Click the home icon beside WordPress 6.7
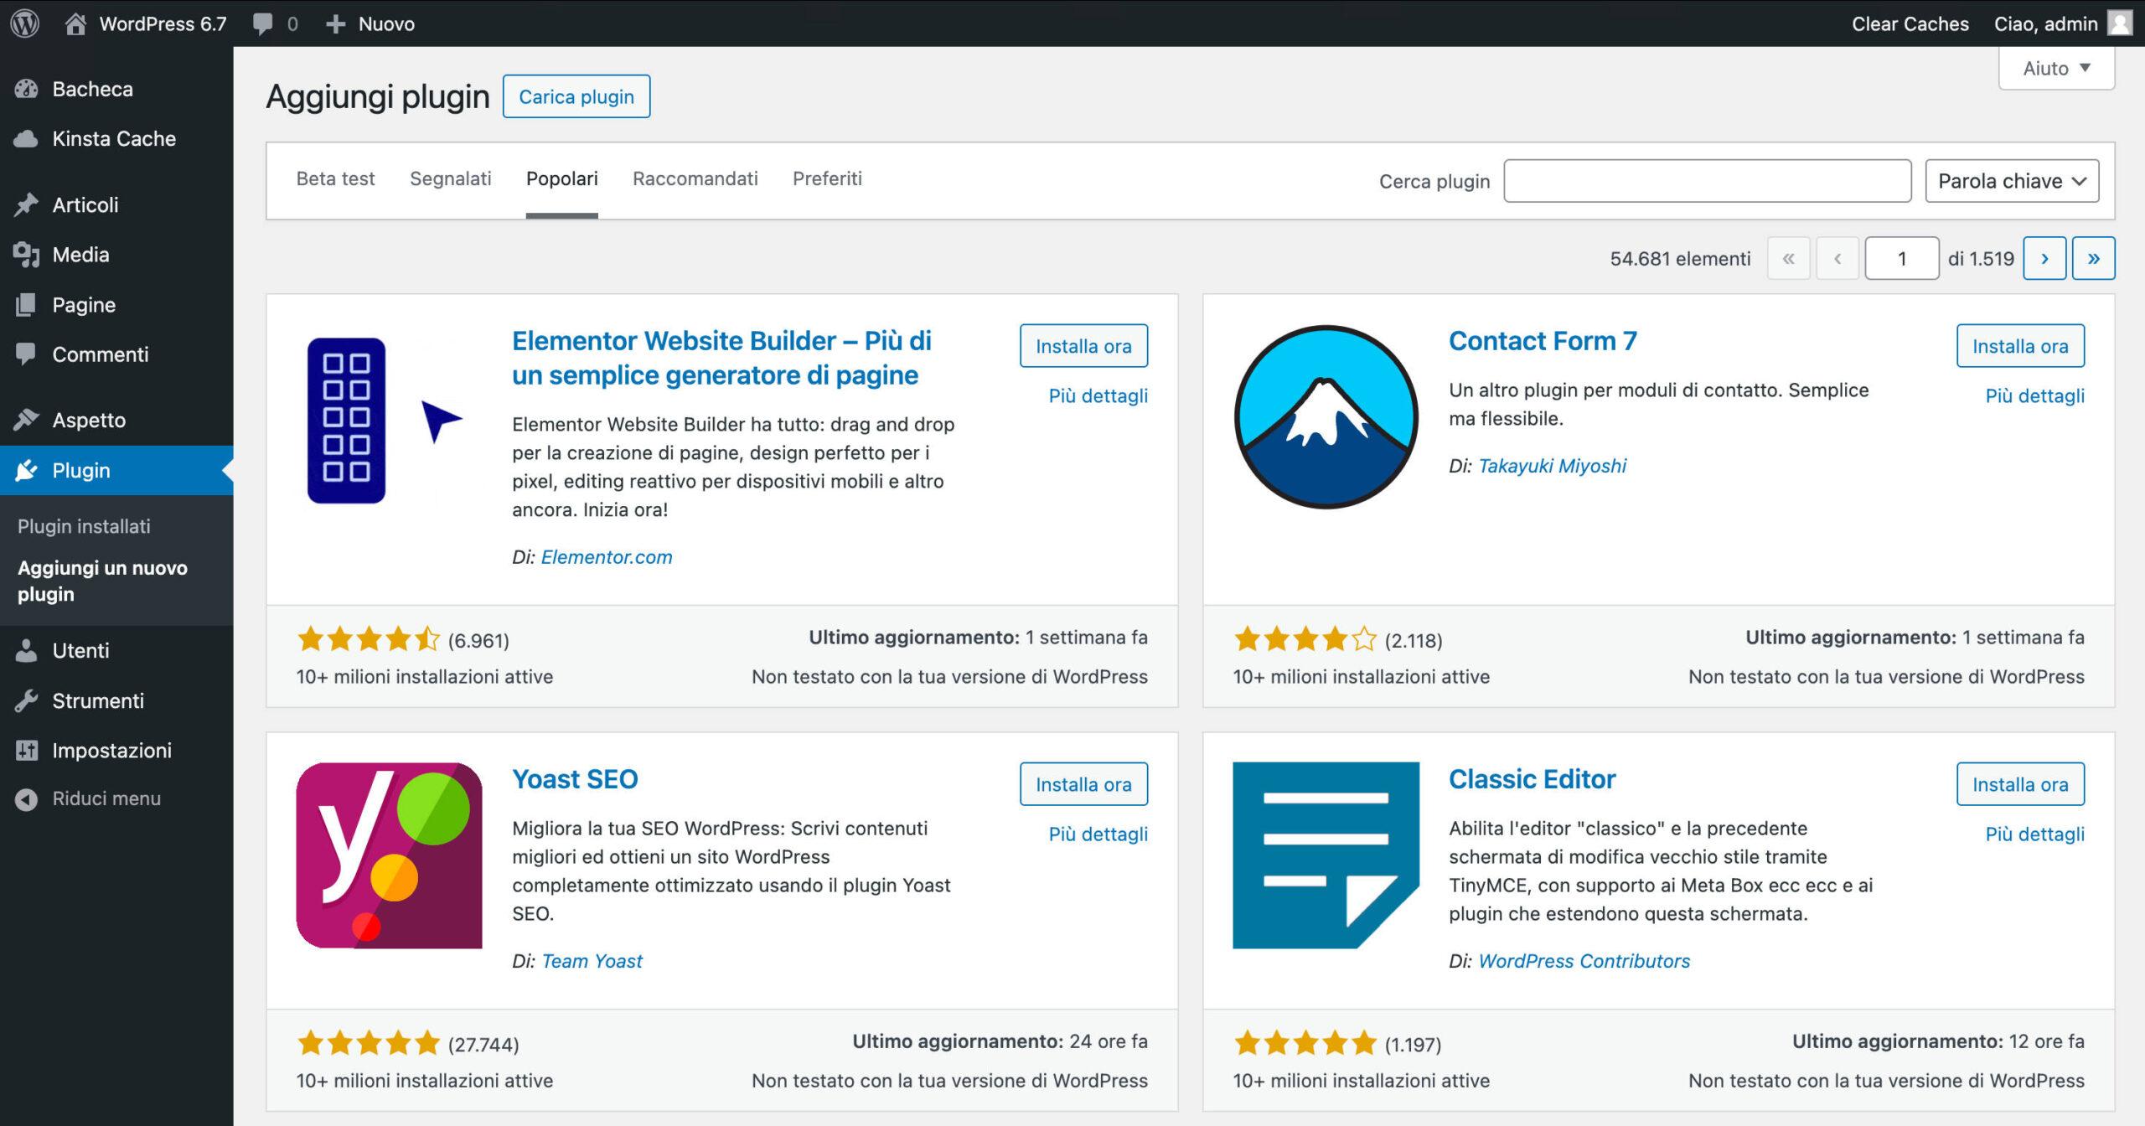 (75, 23)
